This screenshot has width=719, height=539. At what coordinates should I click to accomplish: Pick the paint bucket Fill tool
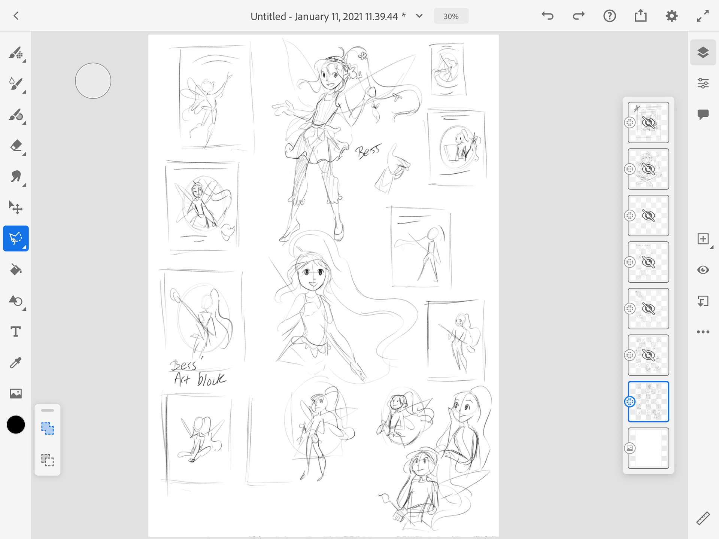pyautogui.click(x=15, y=269)
